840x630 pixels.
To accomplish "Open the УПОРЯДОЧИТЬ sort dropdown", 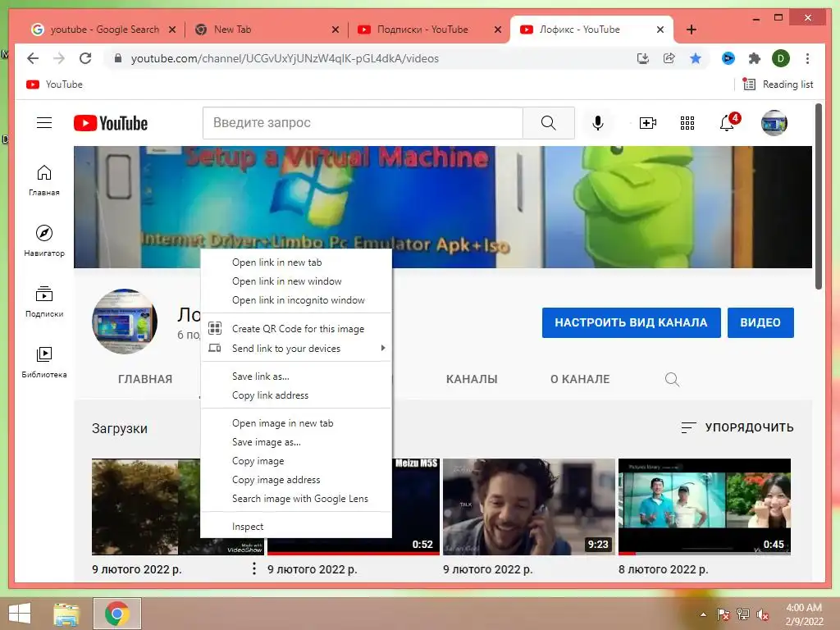I will pos(737,427).
